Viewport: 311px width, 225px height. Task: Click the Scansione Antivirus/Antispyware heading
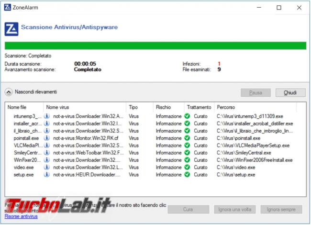point(69,27)
